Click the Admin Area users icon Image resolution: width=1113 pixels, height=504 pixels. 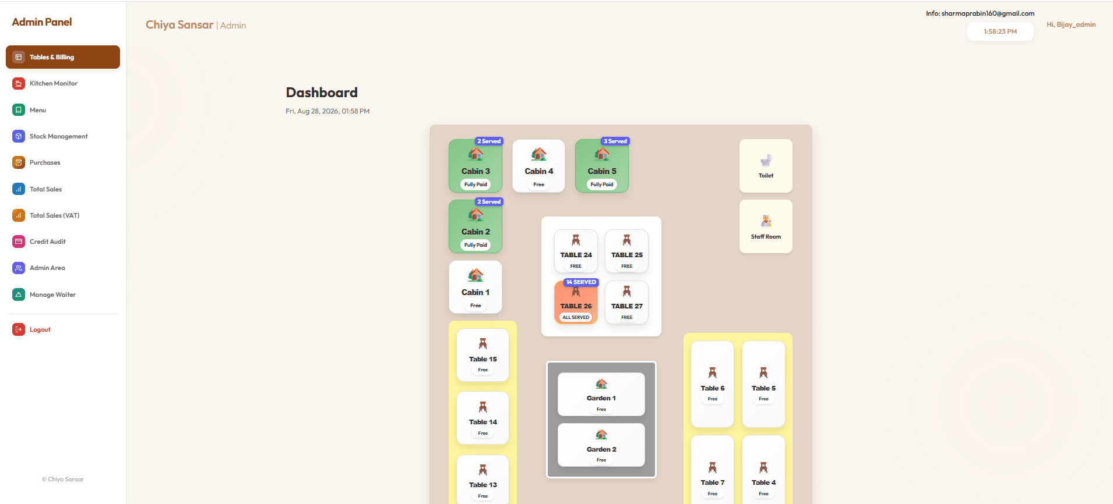(x=19, y=268)
